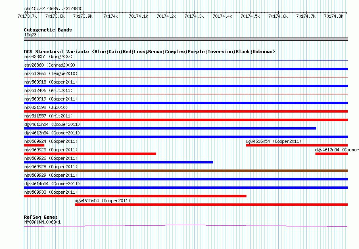
Task: Select the gray 15q23 cytogenetic band bar
Action: (186, 39)
